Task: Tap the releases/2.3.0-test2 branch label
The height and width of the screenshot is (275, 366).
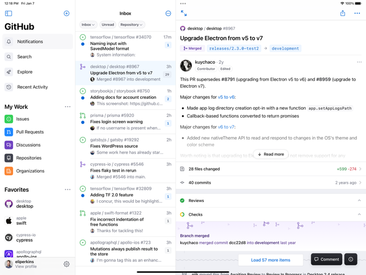Action: coord(234,48)
